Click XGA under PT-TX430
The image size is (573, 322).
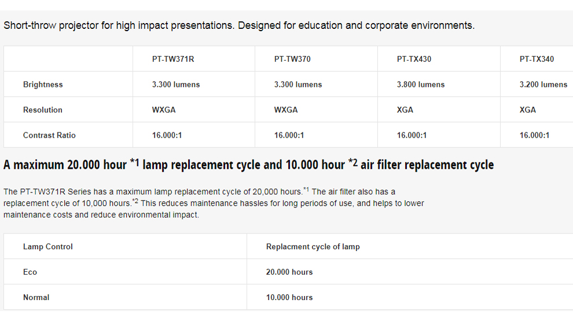coord(405,110)
